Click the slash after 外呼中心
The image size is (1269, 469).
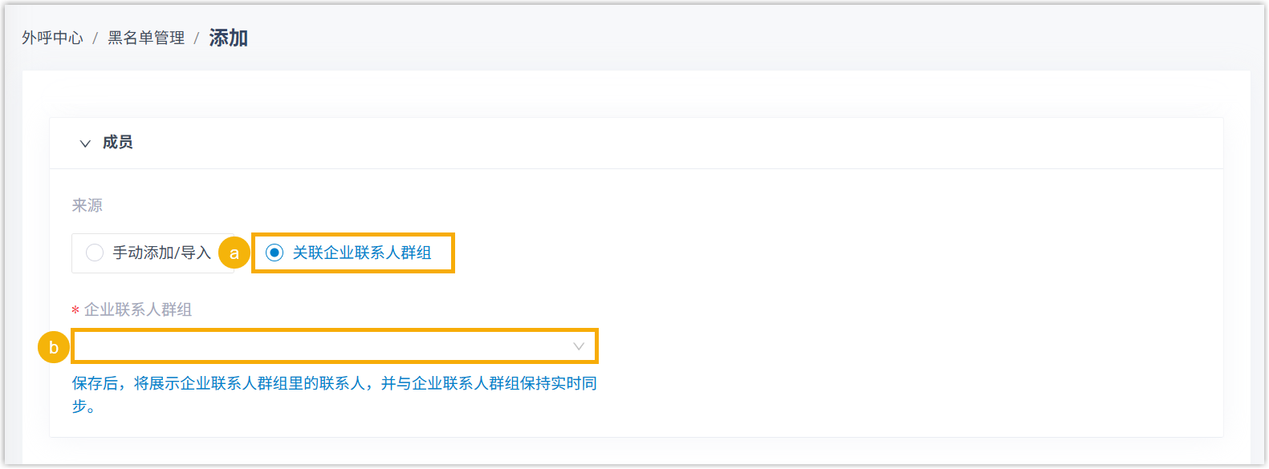click(95, 38)
